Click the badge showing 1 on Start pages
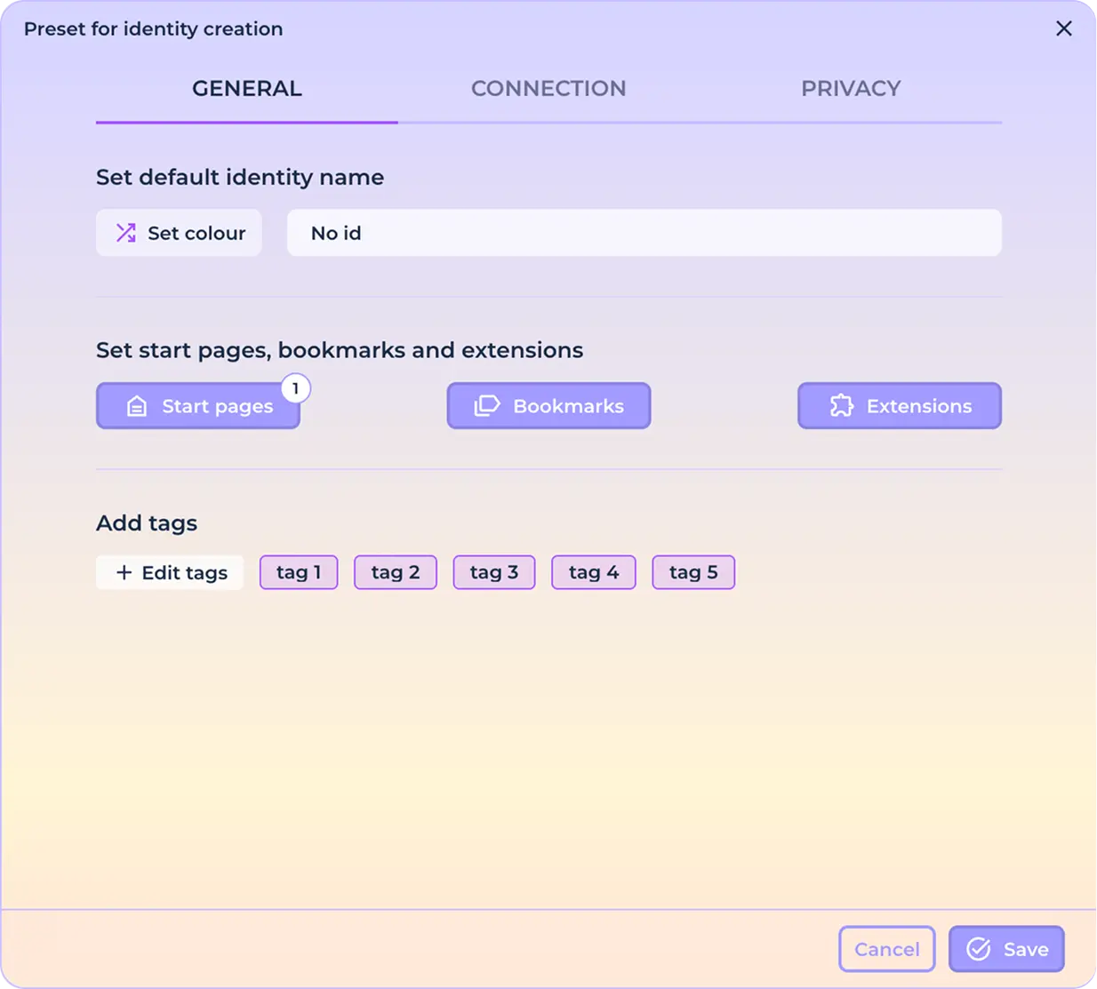 click(295, 388)
